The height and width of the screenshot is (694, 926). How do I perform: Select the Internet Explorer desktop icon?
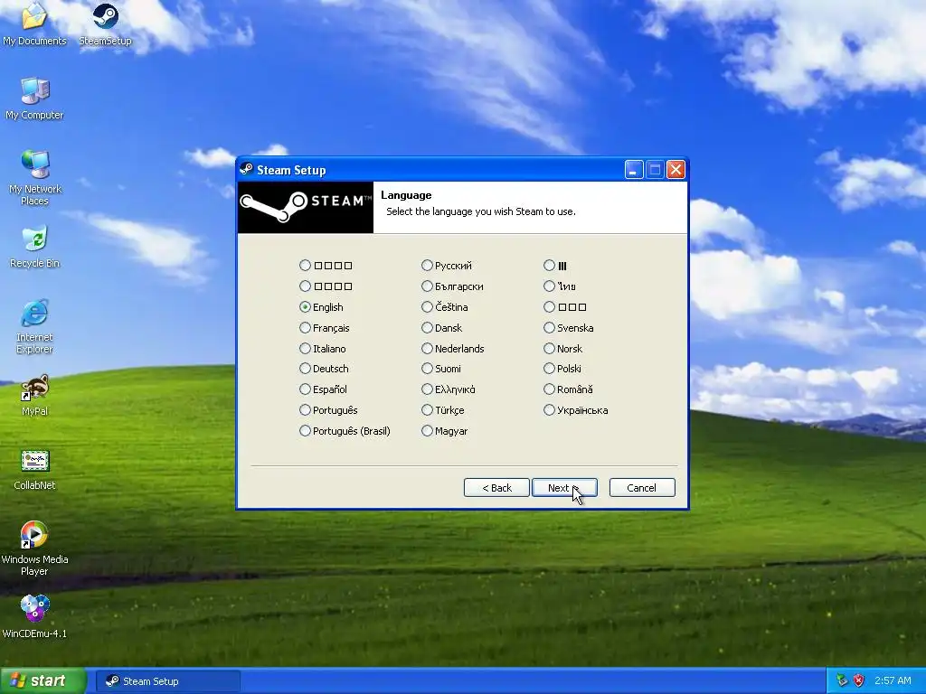34,326
